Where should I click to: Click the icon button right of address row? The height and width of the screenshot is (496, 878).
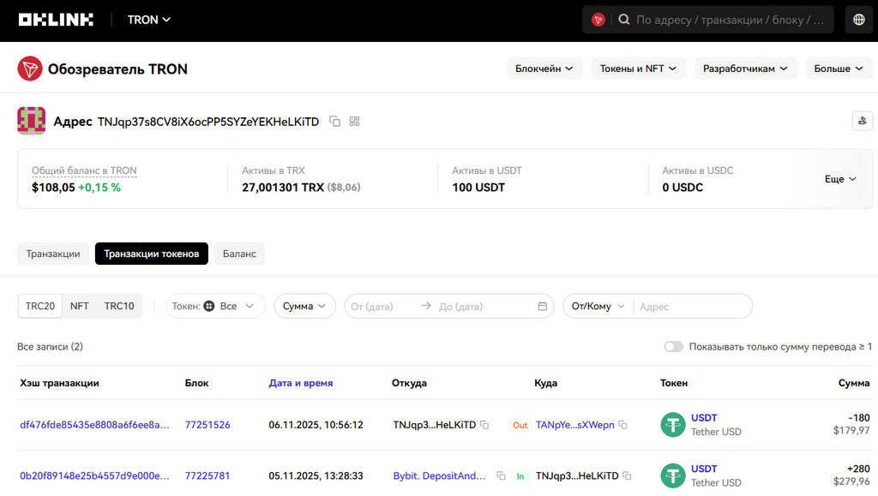coord(862,121)
